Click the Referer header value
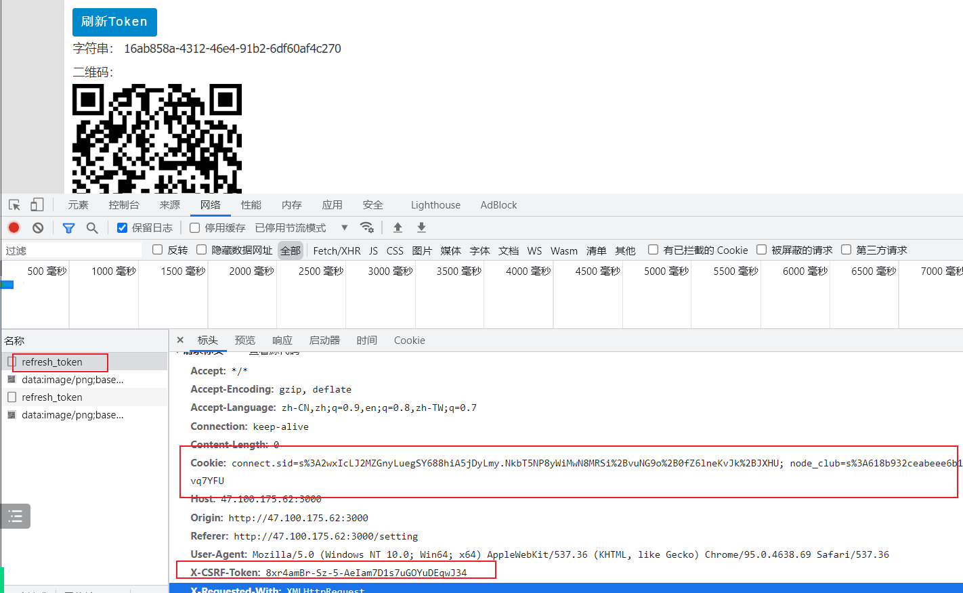Screen dimensions: 963x593 (326, 536)
